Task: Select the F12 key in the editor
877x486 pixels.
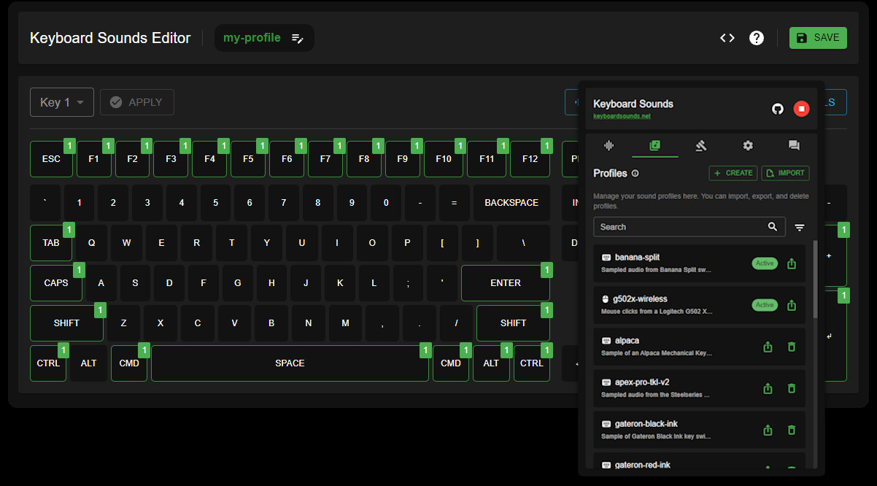Action: (530, 159)
